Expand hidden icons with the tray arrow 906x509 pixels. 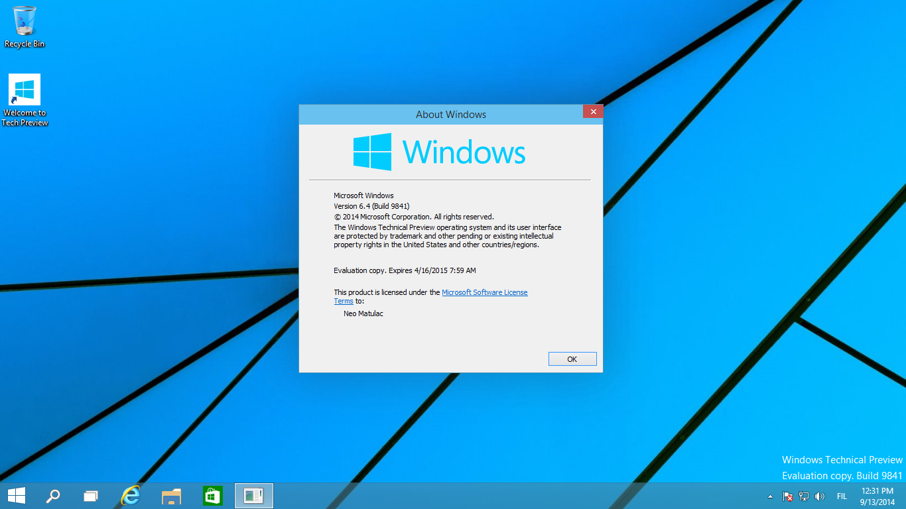pos(770,496)
